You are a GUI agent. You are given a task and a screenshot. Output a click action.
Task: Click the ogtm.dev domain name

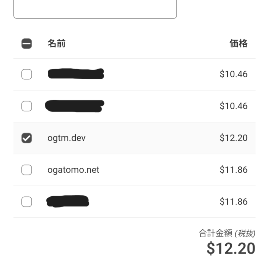[x=66, y=138]
